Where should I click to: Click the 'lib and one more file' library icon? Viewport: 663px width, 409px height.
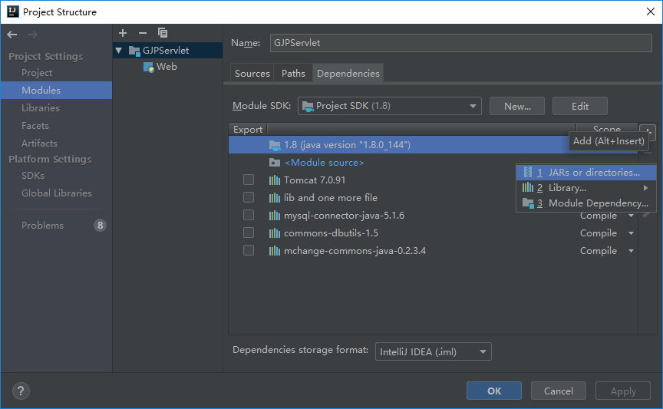click(275, 198)
